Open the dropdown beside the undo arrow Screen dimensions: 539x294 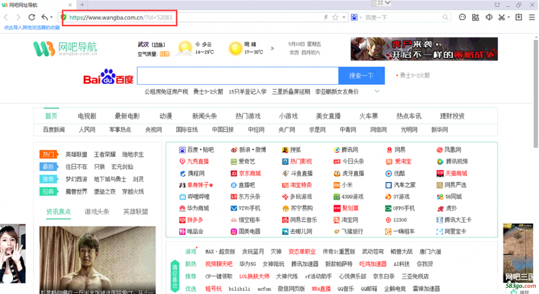[52, 17]
